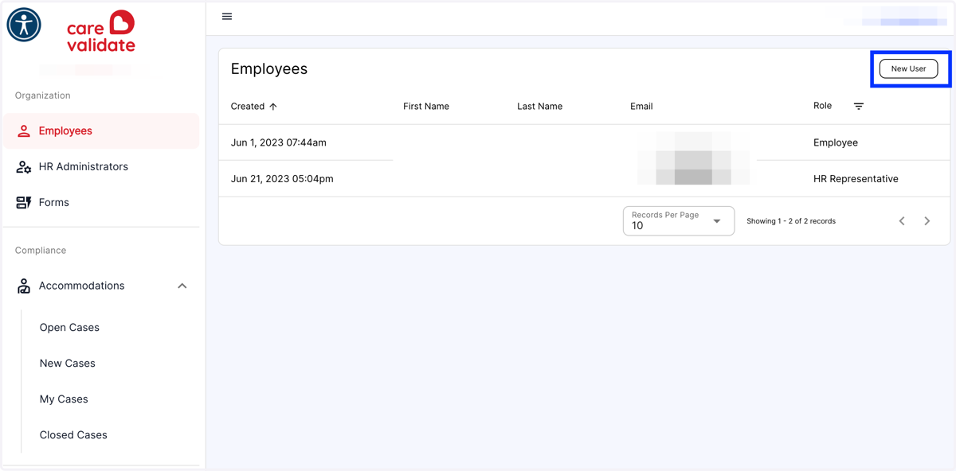Click the Showing 1 - 2 of 2 records text
The width and height of the screenshot is (956, 471).
point(791,221)
